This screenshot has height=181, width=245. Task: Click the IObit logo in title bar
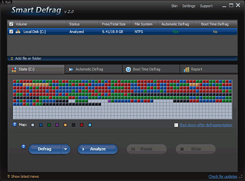(6, 2)
